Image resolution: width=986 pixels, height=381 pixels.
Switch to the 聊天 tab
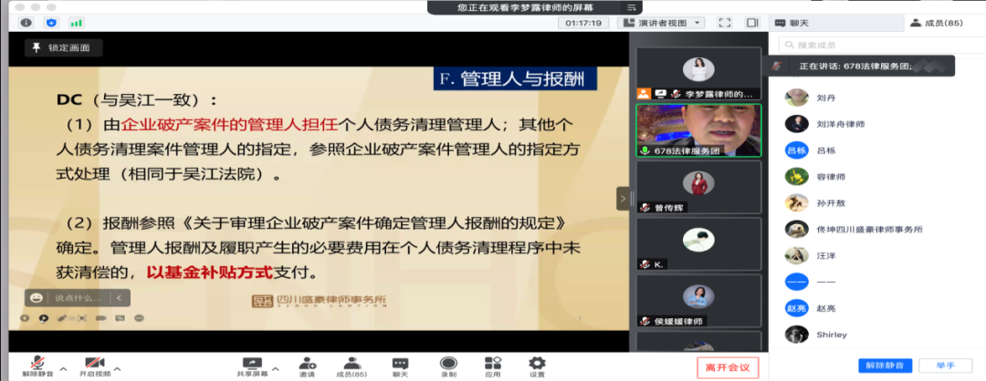792,23
